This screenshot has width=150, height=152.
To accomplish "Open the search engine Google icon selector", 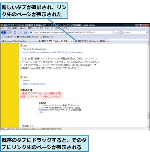I will 121,32.
